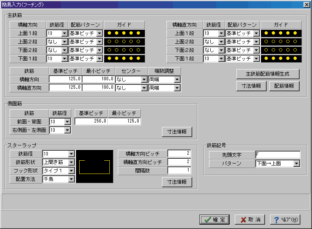The width and height of the screenshot is (312, 229).
Task: Click 主鉄筋配筋情報生成 button
Action: click(x=267, y=74)
